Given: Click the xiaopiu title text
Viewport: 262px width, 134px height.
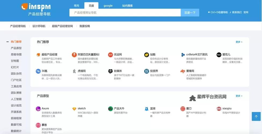Looking at the screenshot, I should [227, 109].
